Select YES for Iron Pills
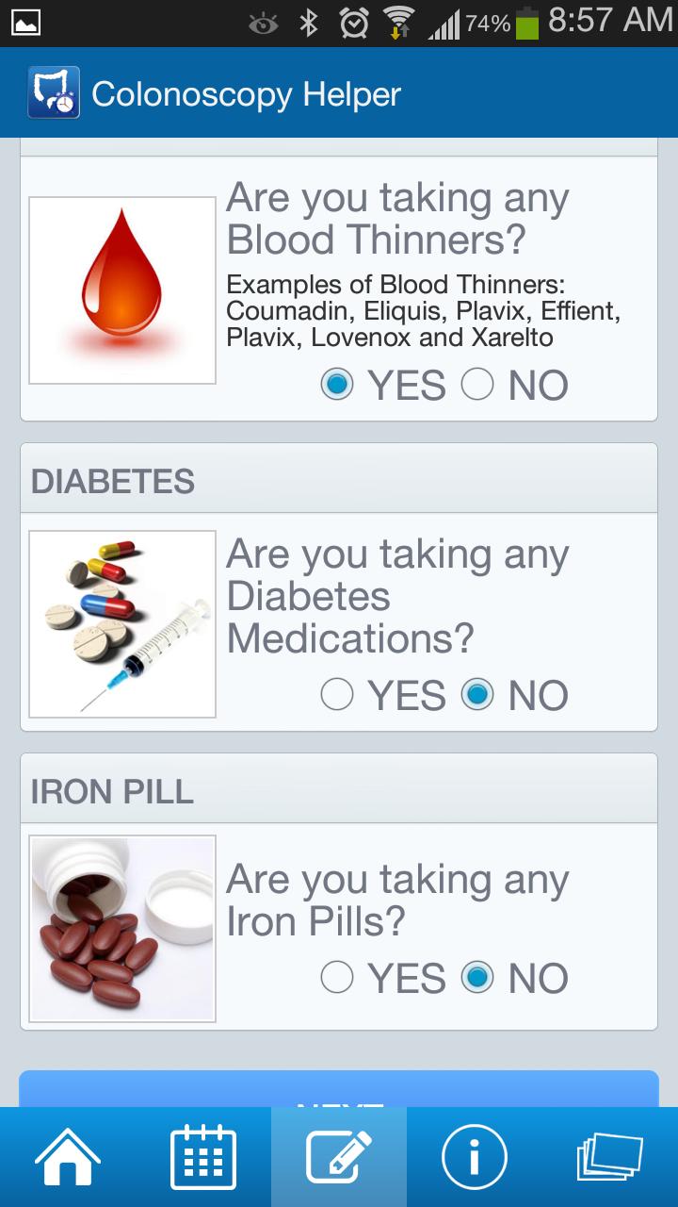This screenshot has width=678, height=1207. [337, 978]
